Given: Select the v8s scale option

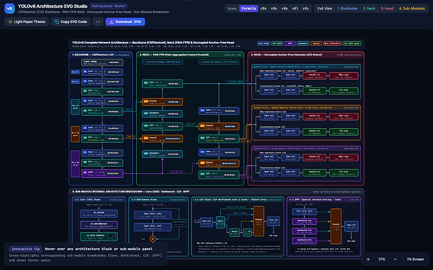Looking at the screenshot, I should point(274,9).
